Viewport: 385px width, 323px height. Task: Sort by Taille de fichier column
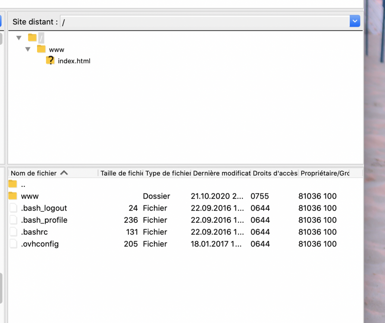coord(122,173)
